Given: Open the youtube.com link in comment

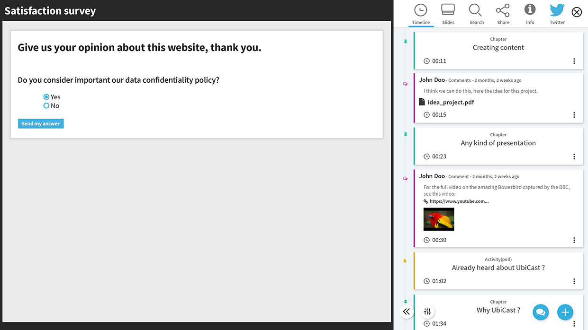Looking at the screenshot, I should pyautogui.click(x=459, y=201).
